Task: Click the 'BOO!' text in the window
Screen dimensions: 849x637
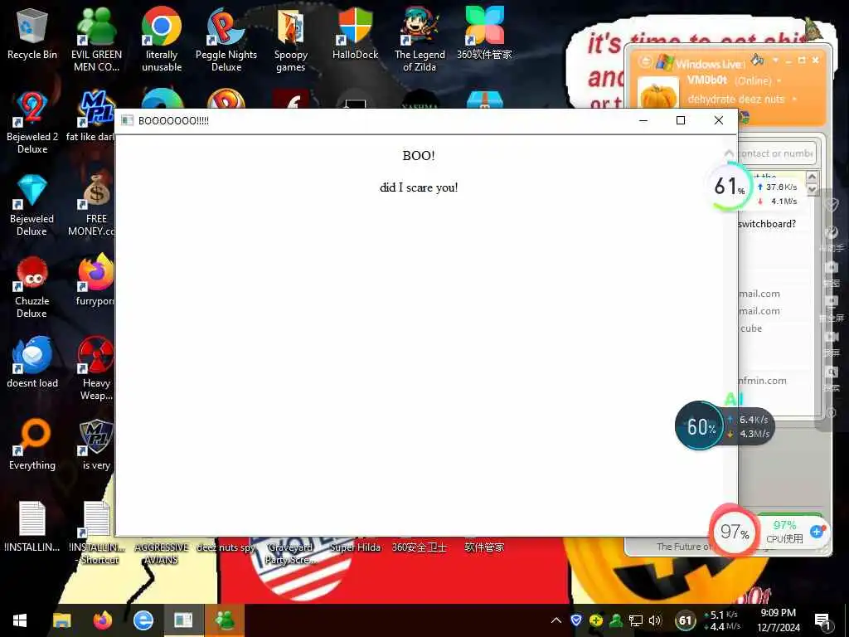Action: pyautogui.click(x=419, y=156)
